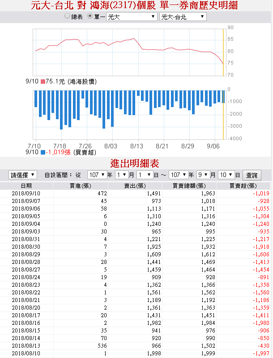Click the 買賣超(張) column header
Image resolution: width=273 pixels, height=358 pixels.
tap(243, 186)
